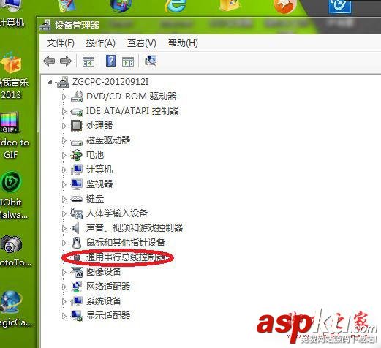The height and width of the screenshot is (348, 381).
Task: Click the network adapters icon
Action: click(x=77, y=287)
